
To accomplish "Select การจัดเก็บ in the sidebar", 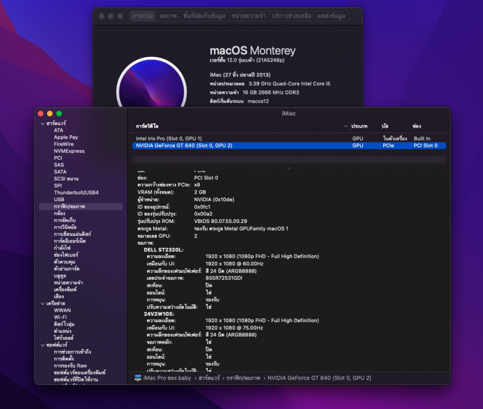I will coord(65,220).
